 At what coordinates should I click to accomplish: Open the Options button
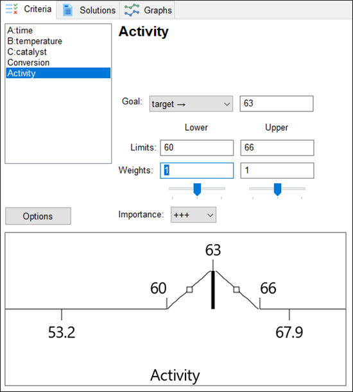(x=38, y=216)
